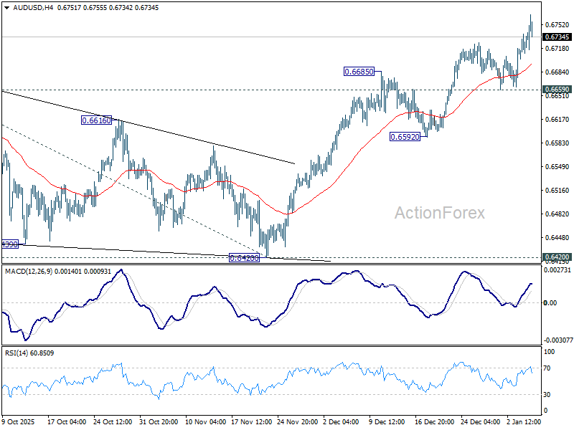Click the 9 Dec 12:00 time label

click(387, 421)
